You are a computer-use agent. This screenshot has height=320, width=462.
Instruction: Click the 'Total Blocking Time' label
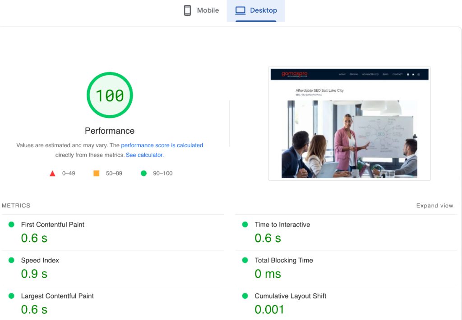click(284, 260)
